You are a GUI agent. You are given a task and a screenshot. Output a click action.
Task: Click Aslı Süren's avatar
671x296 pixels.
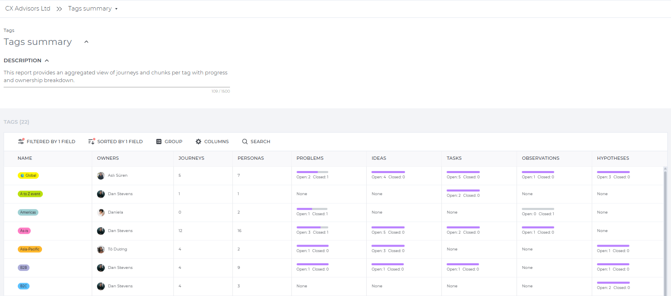(101, 175)
